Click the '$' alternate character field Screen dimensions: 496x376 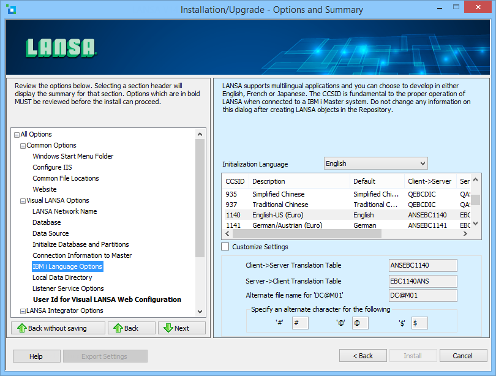[x=419, y=323]
